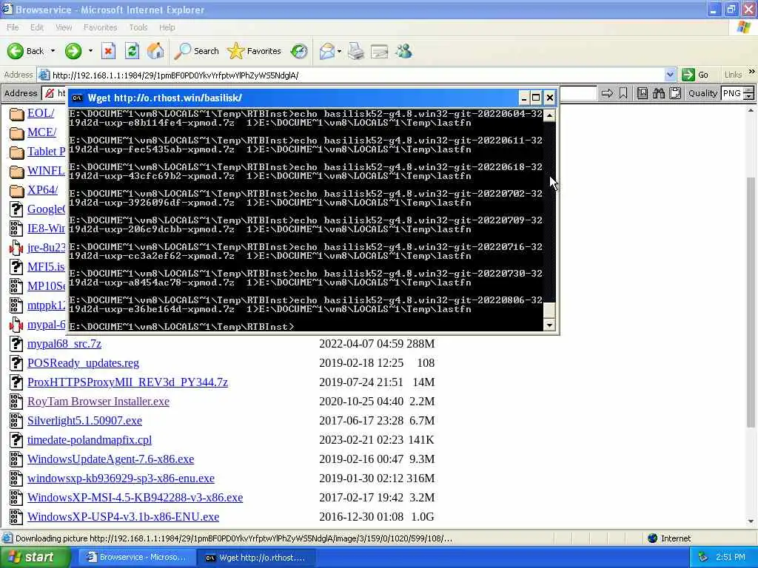Click the system tray clock 2:51 PM
The width and height of the screenshot is (758, 568).
point(731,558)
